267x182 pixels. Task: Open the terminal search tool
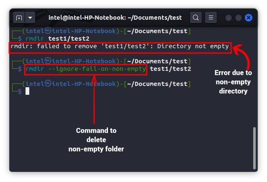195,18
